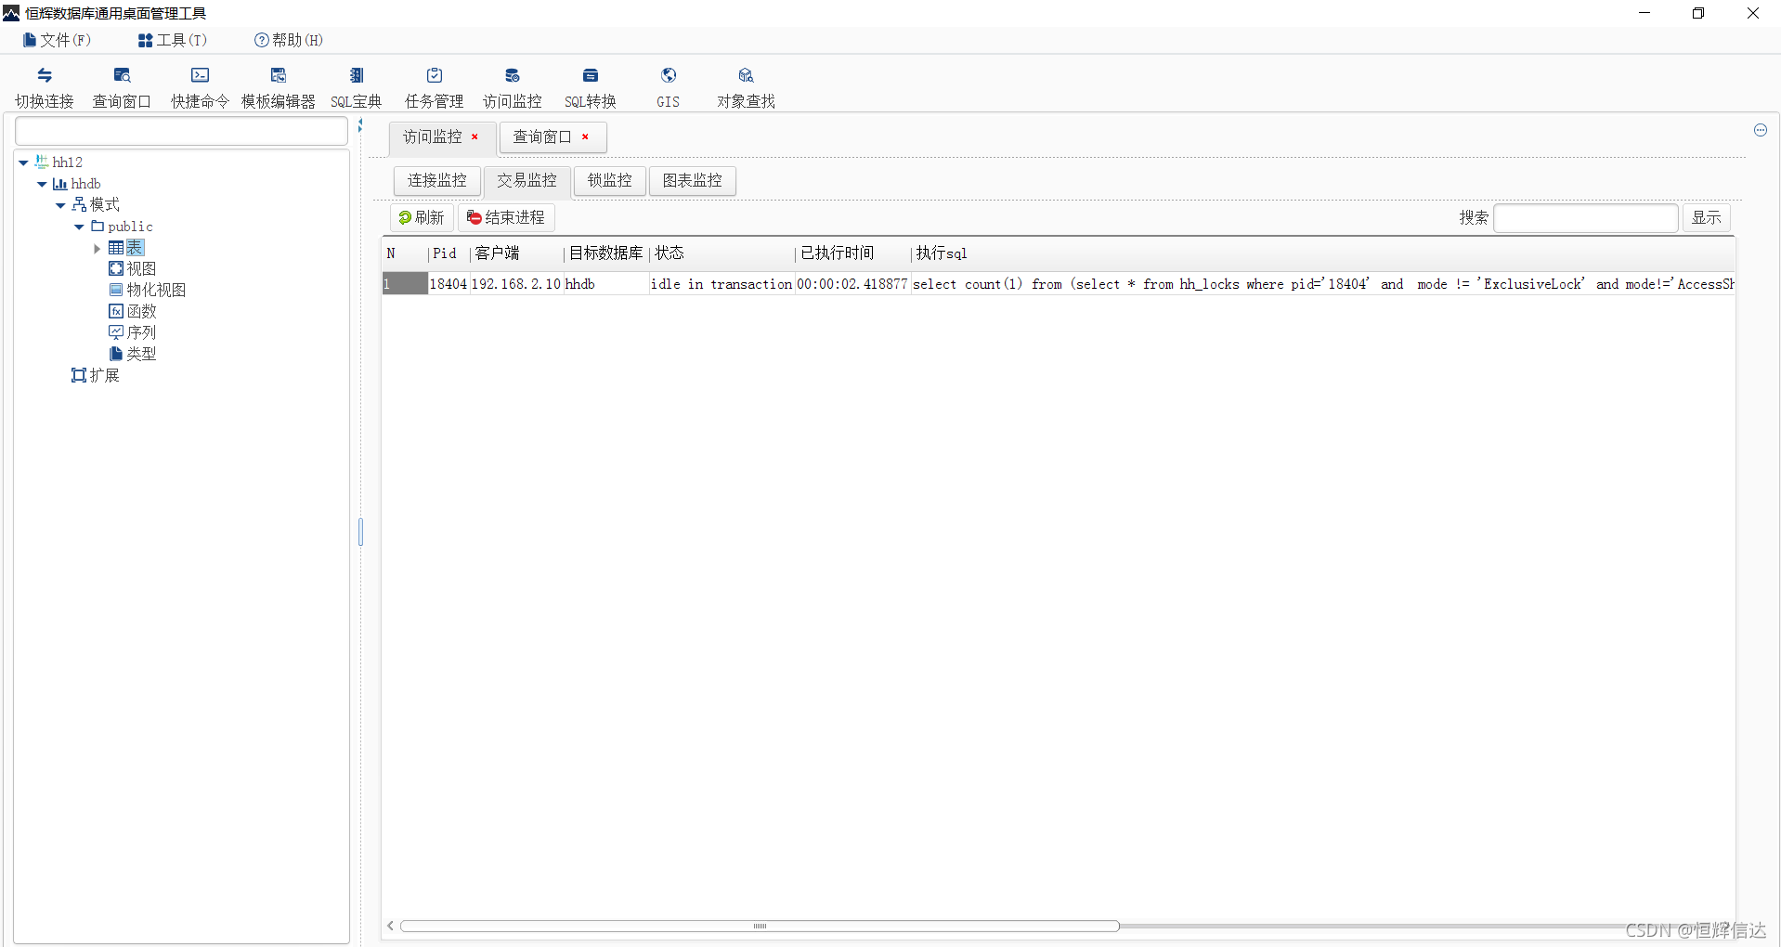The width and height of the screenshot is (1781, 947).
Task: Select the 交易监控 sub-tab
Action: [x=526, y=181]
